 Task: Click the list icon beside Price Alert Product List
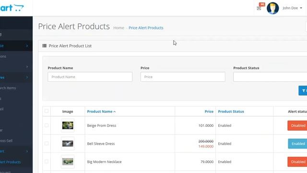[x=45, y=46]
